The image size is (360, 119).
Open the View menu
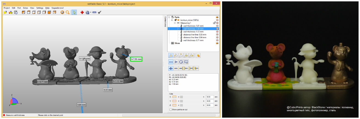coord(32,8)
